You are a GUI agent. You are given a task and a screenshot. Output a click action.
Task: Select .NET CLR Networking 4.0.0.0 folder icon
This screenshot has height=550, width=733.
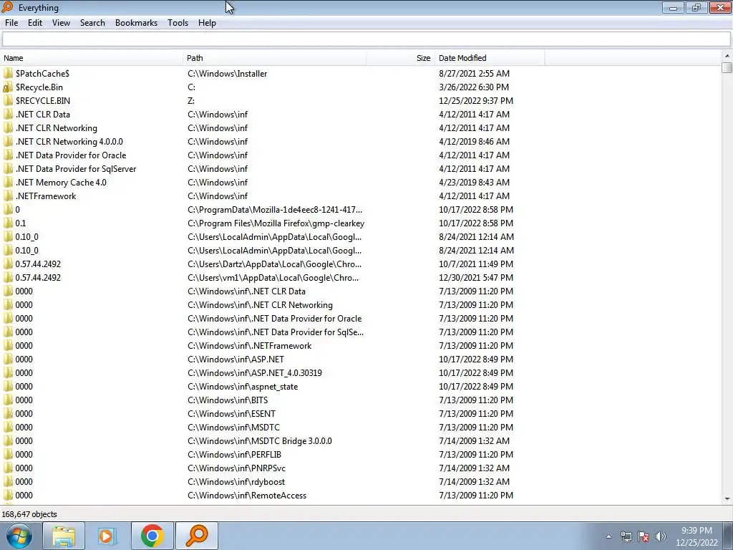click(8, 141)
